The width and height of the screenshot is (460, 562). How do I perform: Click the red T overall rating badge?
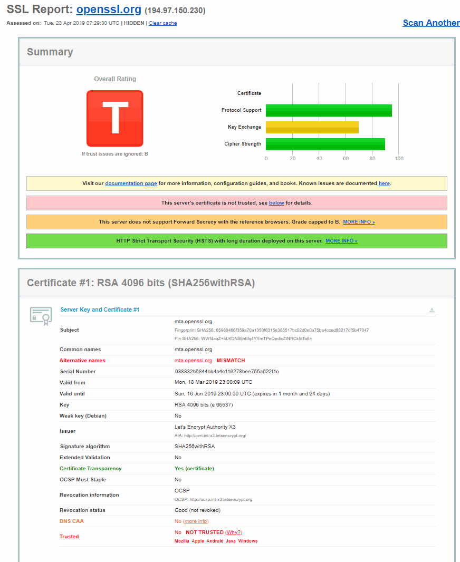tap(114, 118)
